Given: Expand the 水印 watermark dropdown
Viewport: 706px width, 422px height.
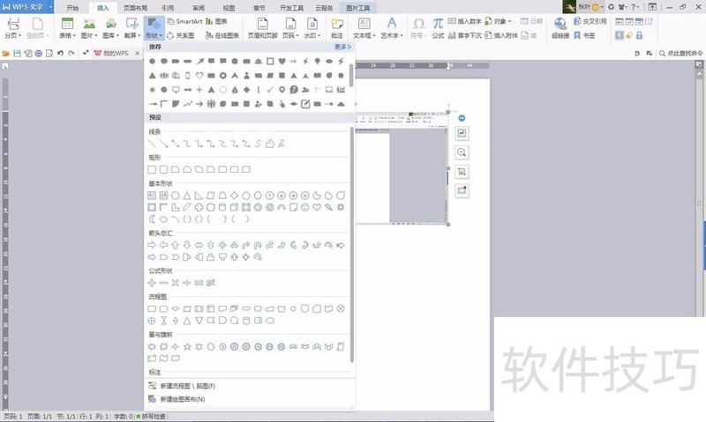Looking at the screenshot, I should coord(312,28).
